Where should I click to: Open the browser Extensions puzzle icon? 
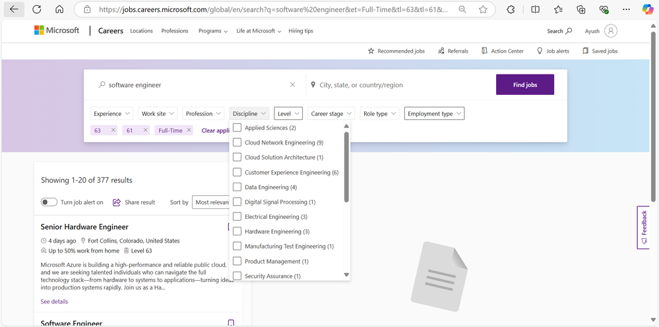click(511, 9)
